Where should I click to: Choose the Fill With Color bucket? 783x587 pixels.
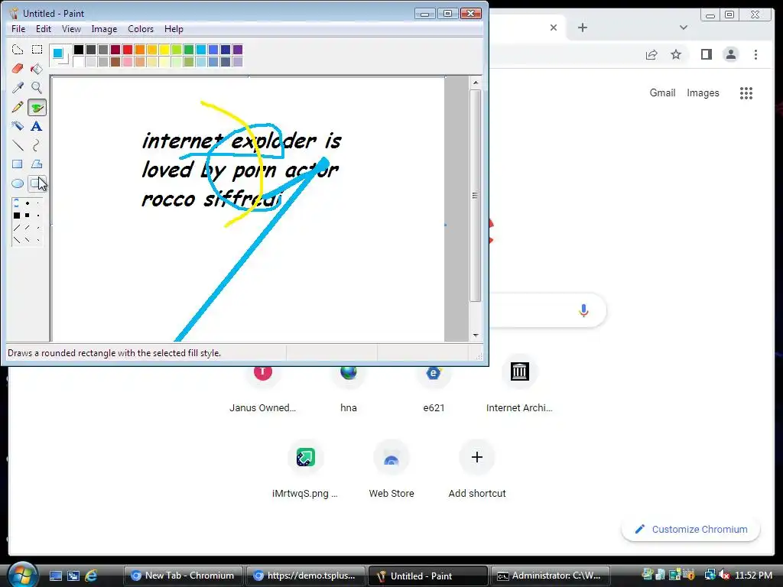coord(37,68)
